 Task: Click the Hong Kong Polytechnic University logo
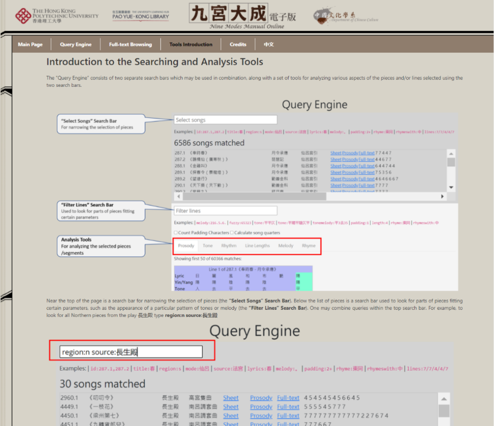click(56, 15)
